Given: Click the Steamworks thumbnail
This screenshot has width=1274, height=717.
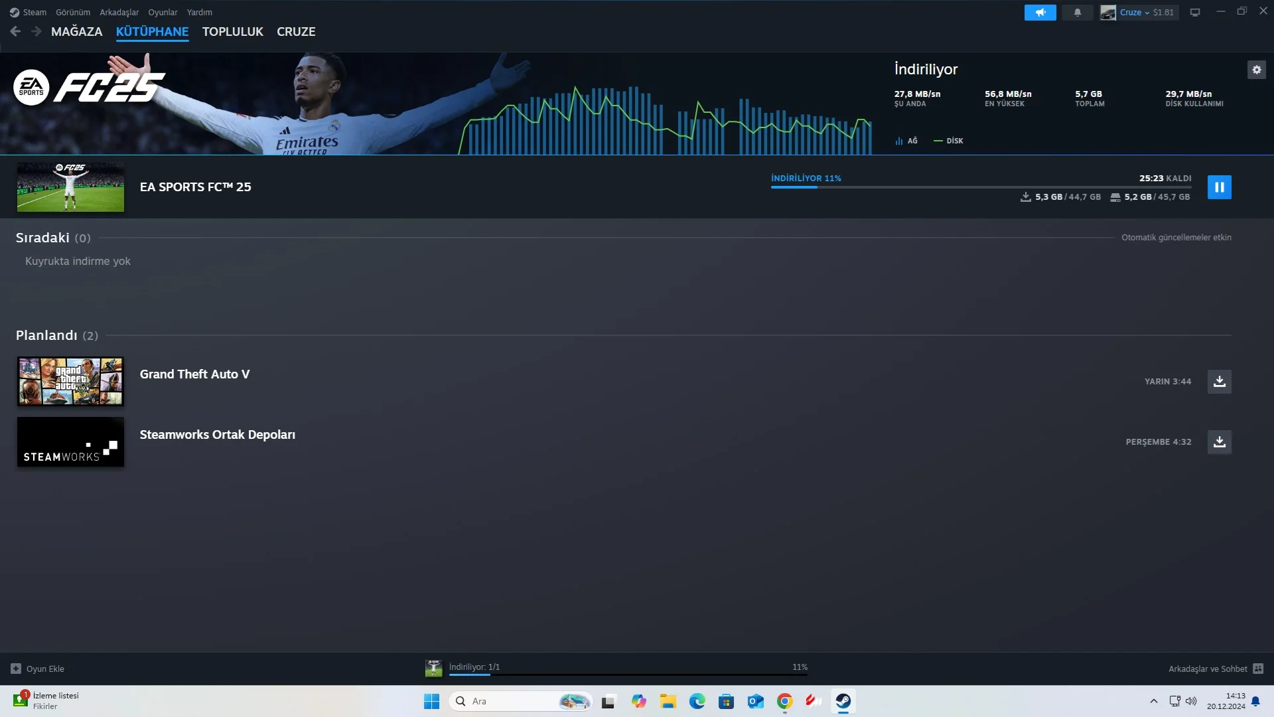Looking at the screenshot, I should 70,442.
